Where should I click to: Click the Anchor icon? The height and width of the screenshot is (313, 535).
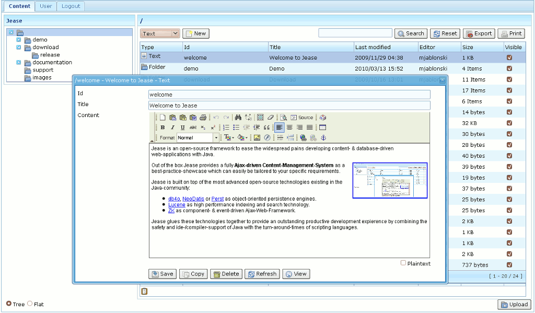pyautogui.click(x=323, y=137)
